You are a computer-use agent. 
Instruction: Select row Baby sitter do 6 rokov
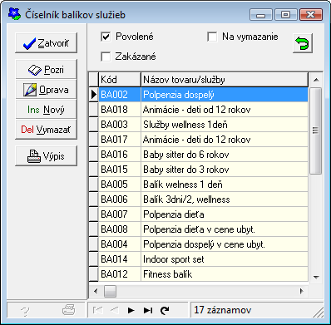(x=199, y=155)
